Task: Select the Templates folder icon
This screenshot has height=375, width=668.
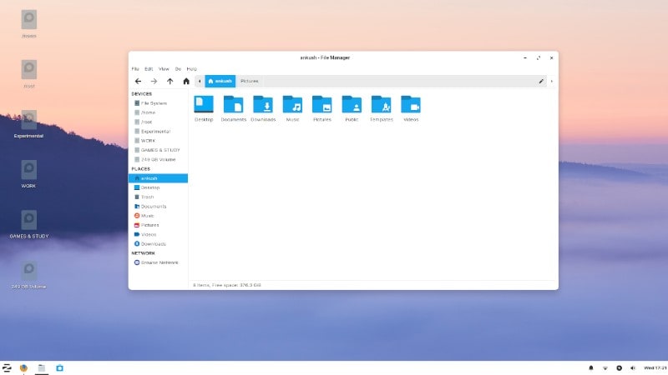Action: point(381,105)
